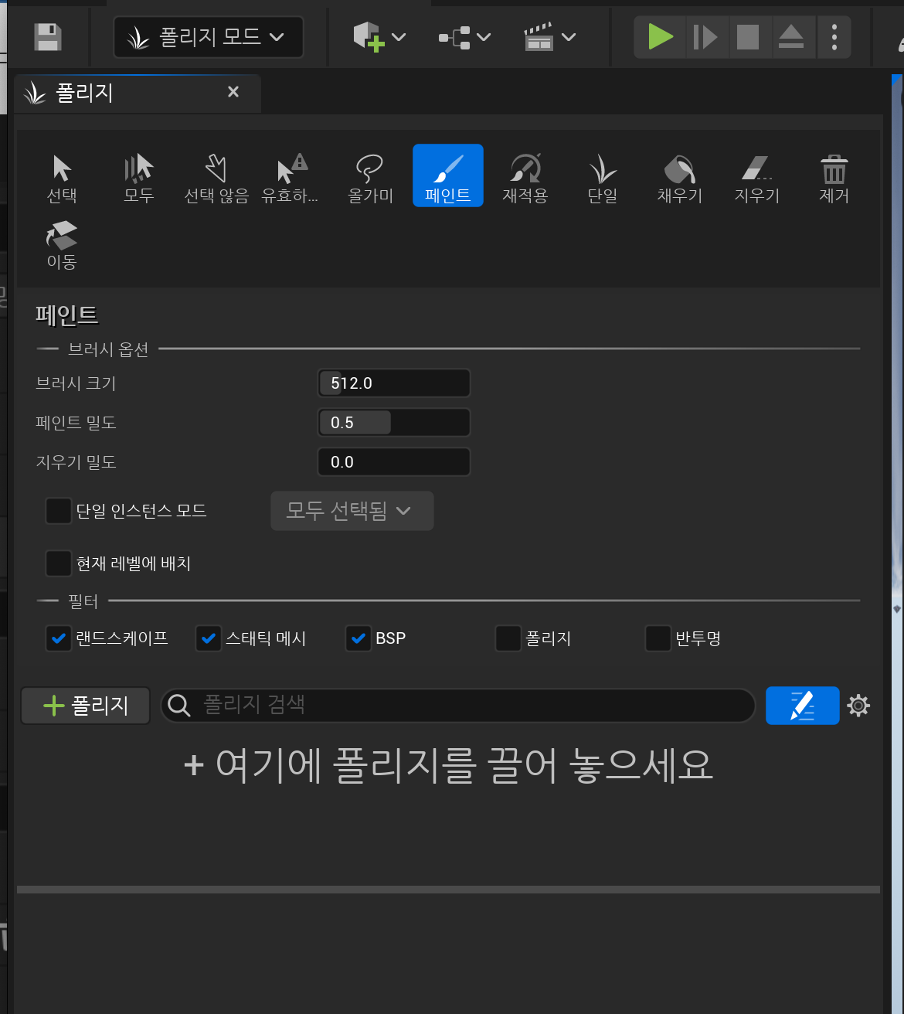
Task: Click the Stop playback button
Action: coord(748,36)
